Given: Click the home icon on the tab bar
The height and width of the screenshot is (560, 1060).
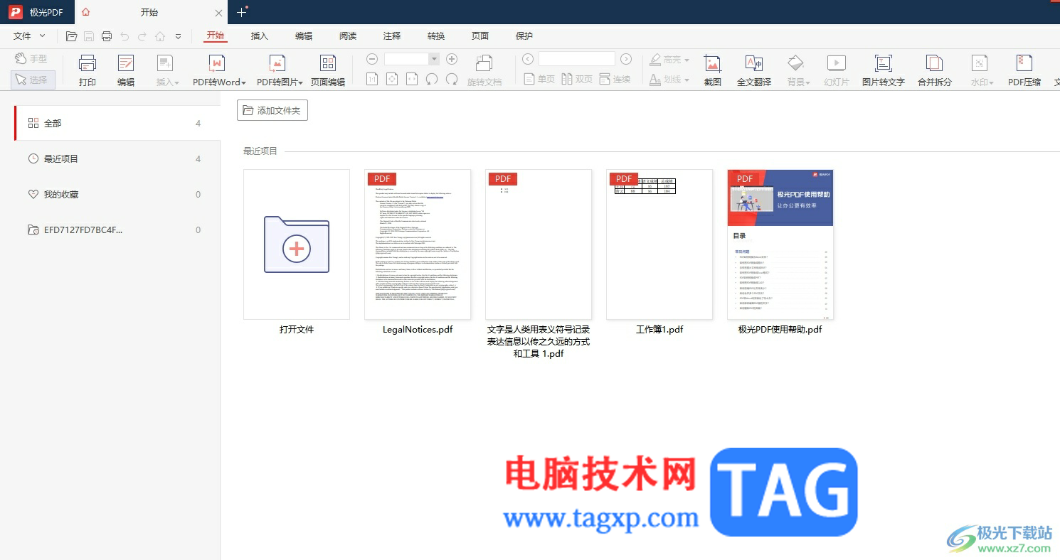Looking at the screenshot, I should click(x=86, y=12).
